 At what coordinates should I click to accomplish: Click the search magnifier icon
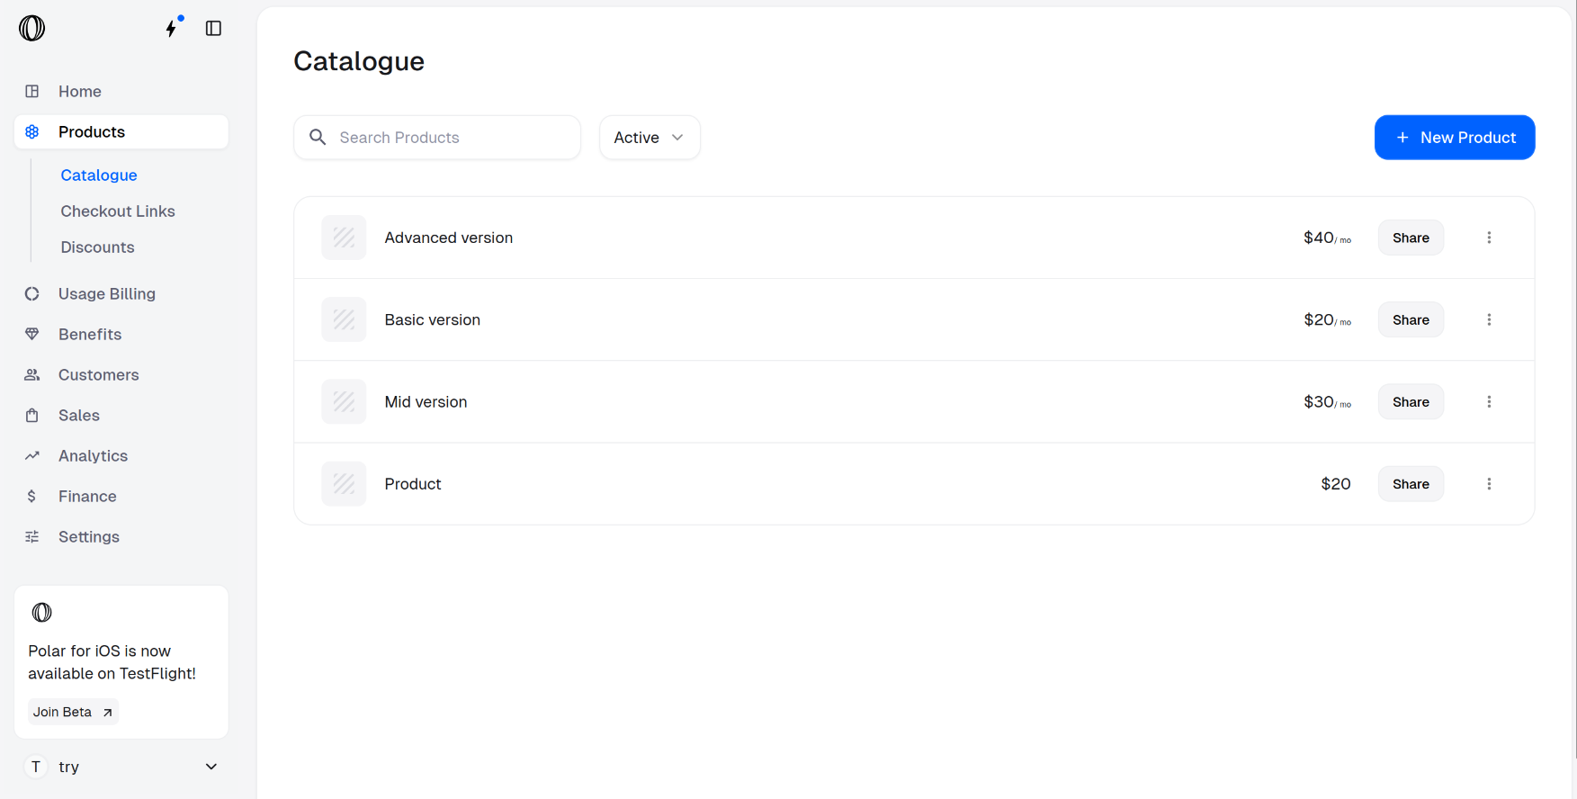pos(318,137)
